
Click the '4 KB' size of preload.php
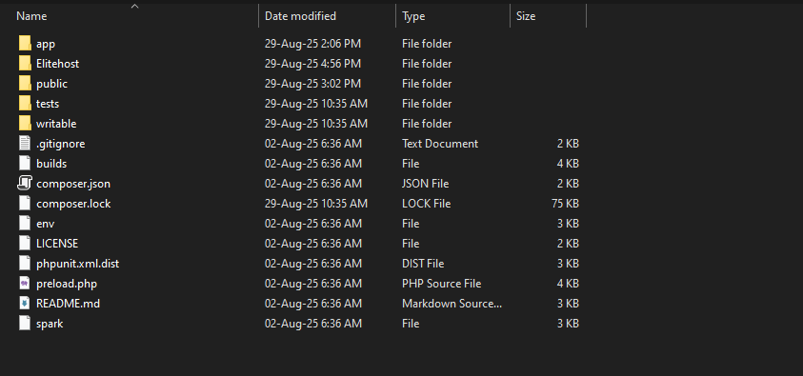tap(568, 284)
